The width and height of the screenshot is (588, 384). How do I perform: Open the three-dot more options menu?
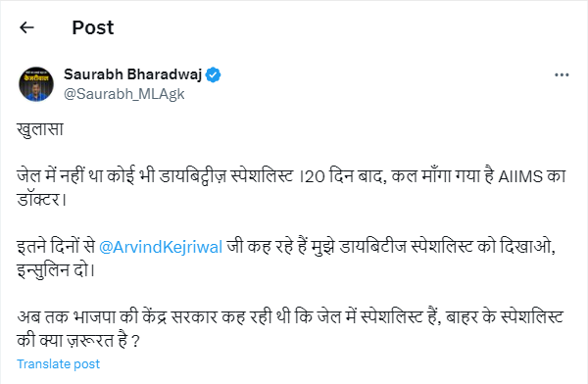562,75
